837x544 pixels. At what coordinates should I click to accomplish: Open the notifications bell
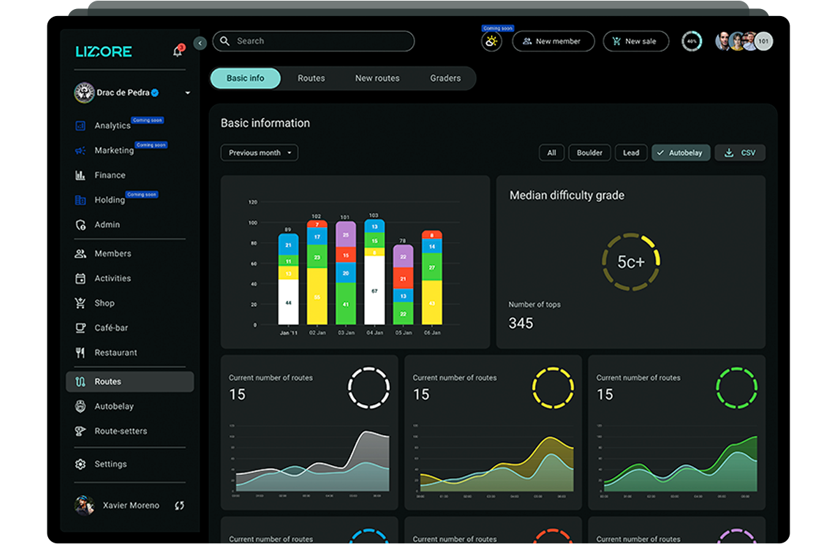[177, 51]
